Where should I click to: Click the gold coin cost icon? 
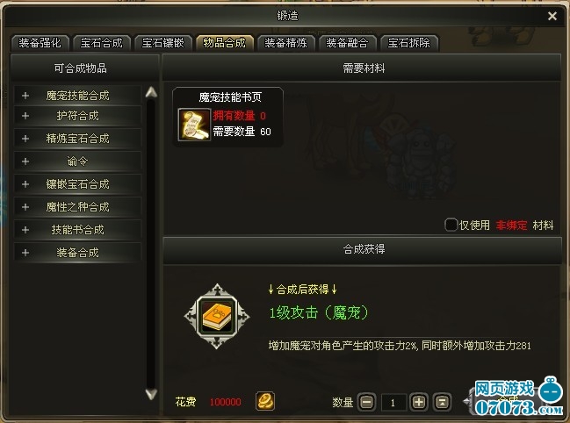(x=265, y=402)
